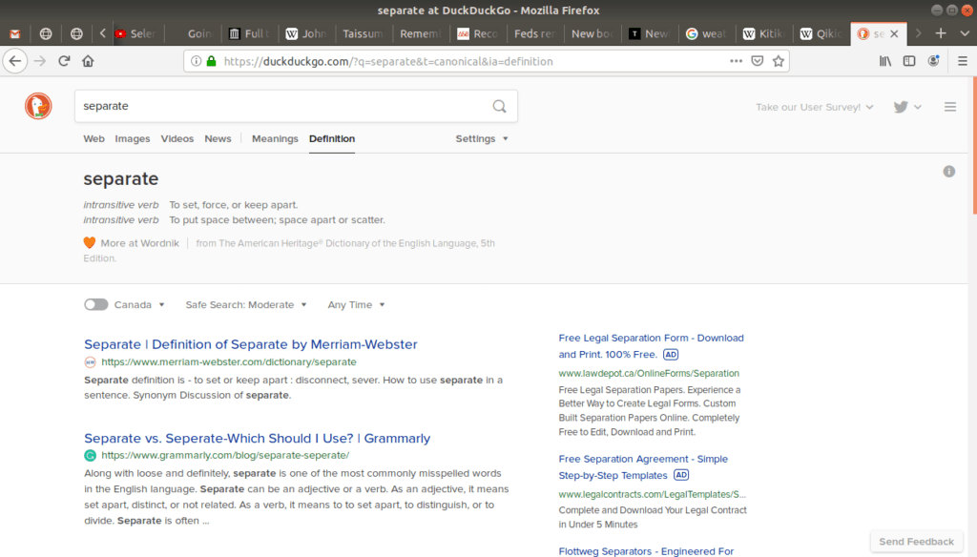
Task: Click More at Wordnik link
Action: 139,243
